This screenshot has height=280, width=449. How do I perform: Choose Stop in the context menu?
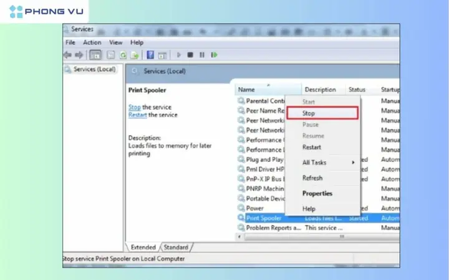[322, 113]
